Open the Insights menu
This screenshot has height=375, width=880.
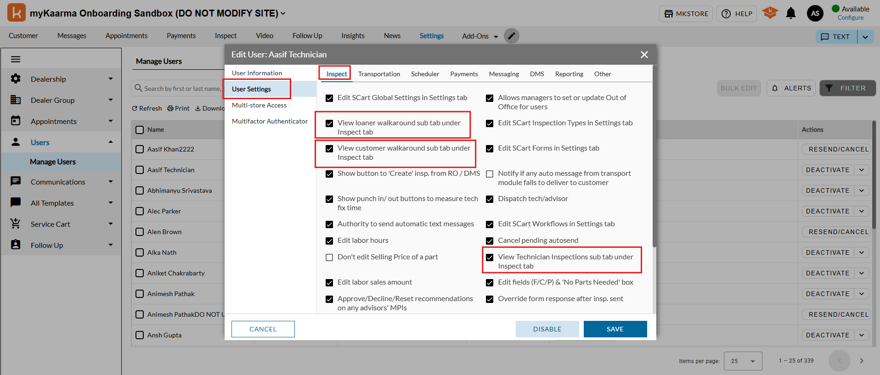(353, 36)
